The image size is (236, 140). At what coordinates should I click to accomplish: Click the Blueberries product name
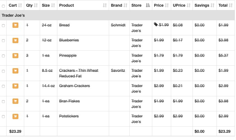point(69,40)
